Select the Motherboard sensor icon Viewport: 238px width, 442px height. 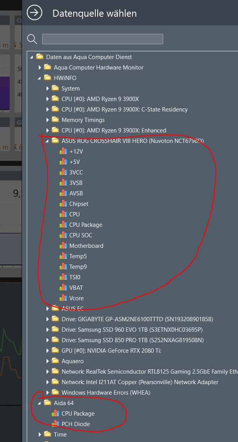point(63,246)
